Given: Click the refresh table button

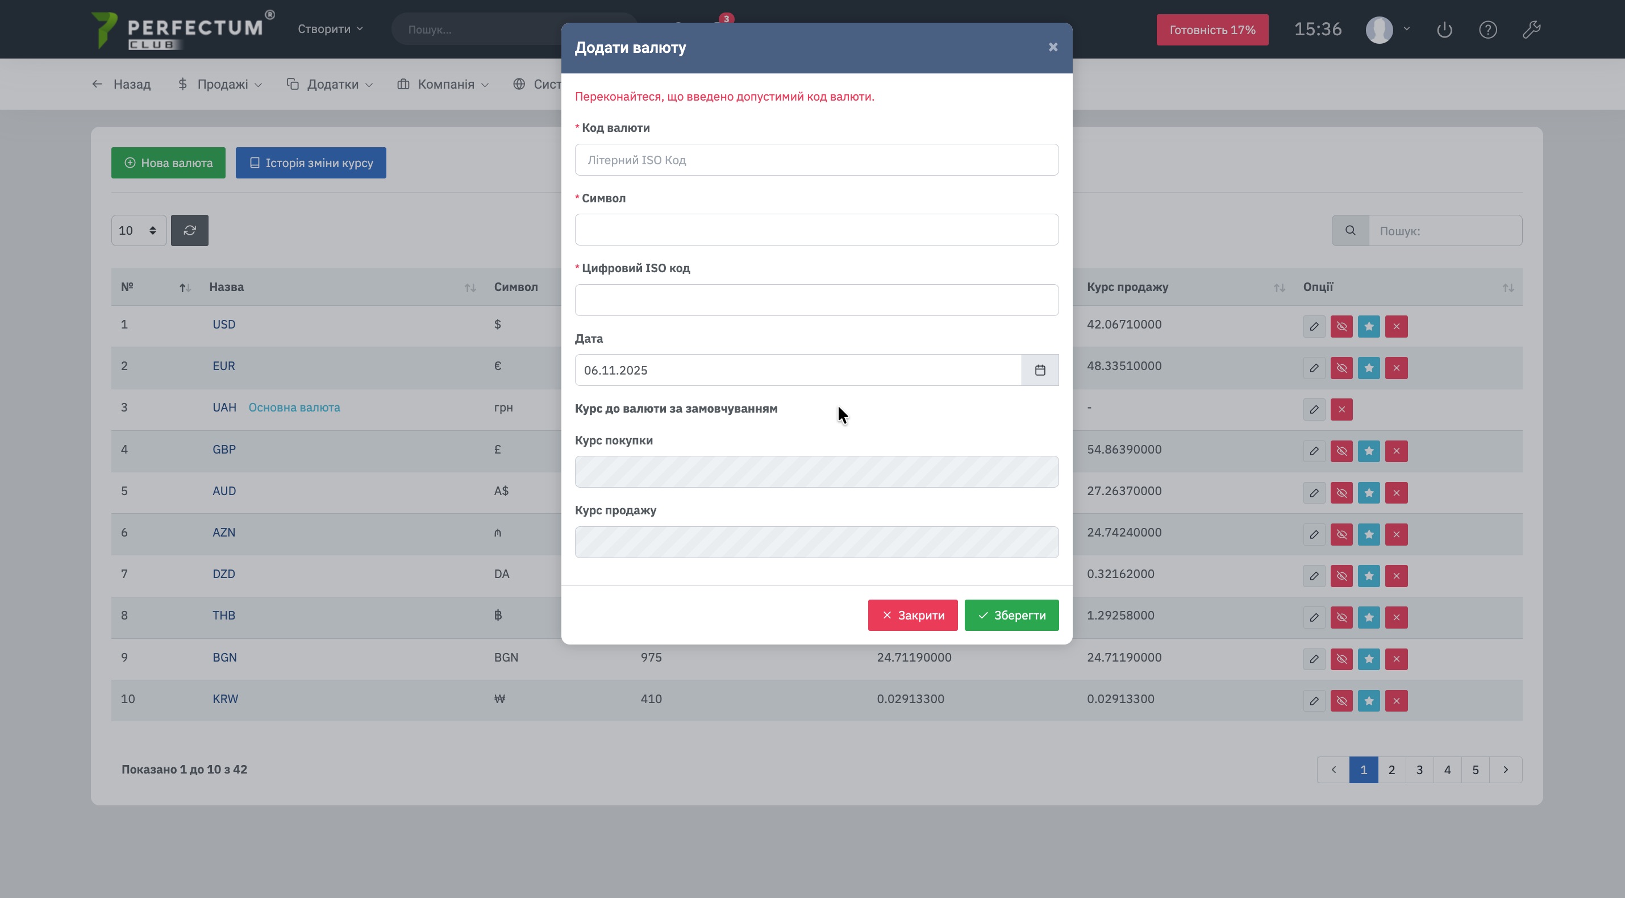Looking at the screenshot, I should tap(189, 231).
